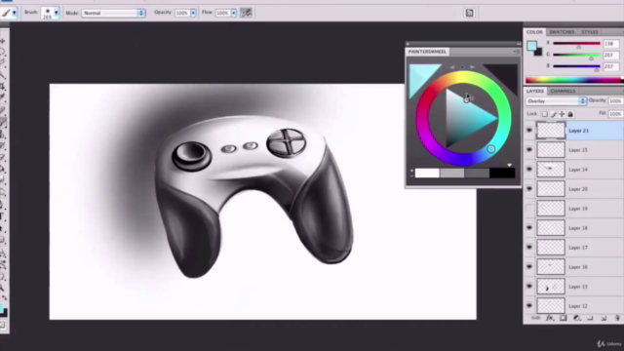The width and height of the screenshot is (624, 351).
Task: Pick light gray swatch in PaintersWheel
Action: [452, 174]
